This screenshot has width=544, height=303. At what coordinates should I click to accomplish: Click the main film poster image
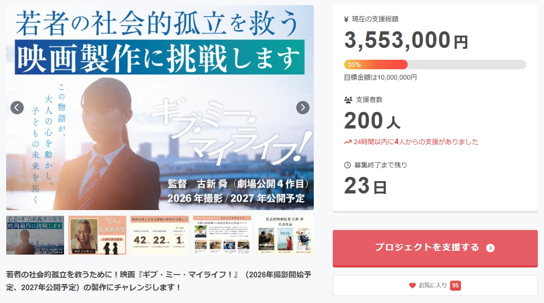pos(160,108)
